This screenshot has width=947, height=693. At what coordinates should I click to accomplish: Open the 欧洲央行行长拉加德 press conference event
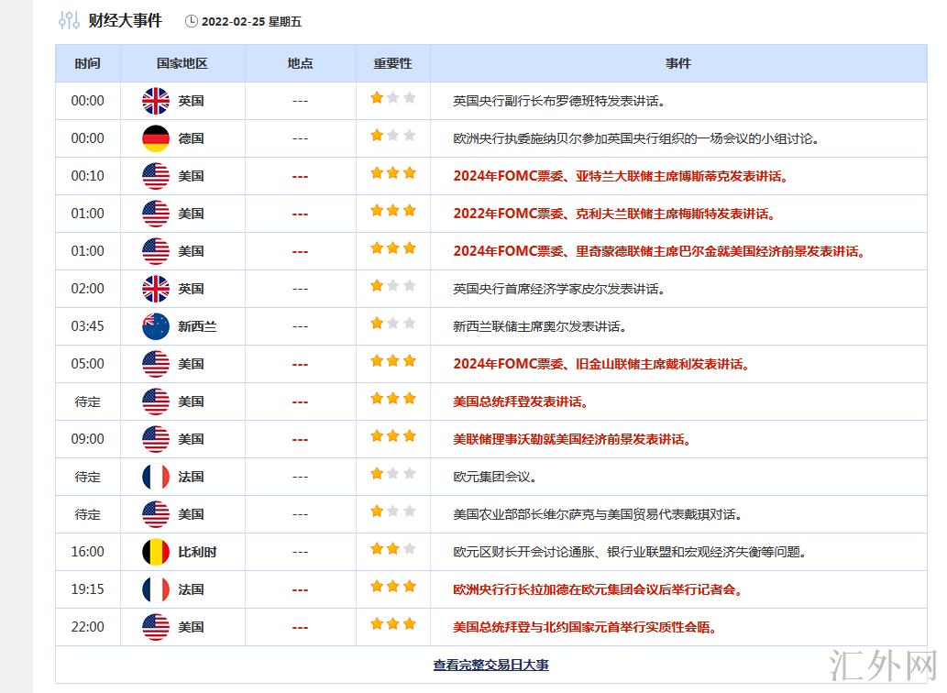click(x=598, y=589)
